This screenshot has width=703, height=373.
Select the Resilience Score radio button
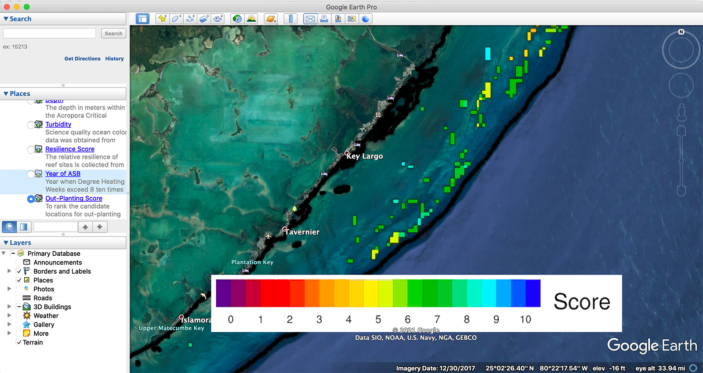(x=31, y=149)
